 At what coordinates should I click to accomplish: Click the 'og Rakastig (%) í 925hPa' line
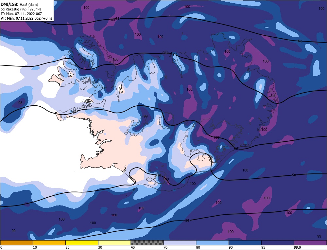pyautogui.click(x=21, y=9)
